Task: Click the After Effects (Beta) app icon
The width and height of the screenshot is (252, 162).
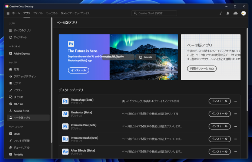Action: 65,152
